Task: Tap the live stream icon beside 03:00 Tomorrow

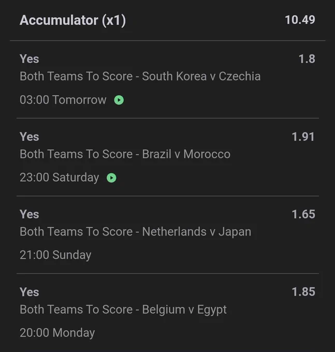Action: [x=119, y=100]
